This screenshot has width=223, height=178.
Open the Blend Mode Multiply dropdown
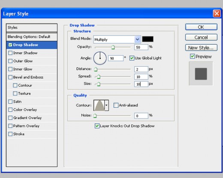[117, 39]
